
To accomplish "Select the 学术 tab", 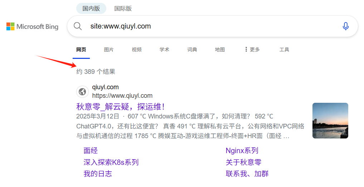I will tap(164, 50).
